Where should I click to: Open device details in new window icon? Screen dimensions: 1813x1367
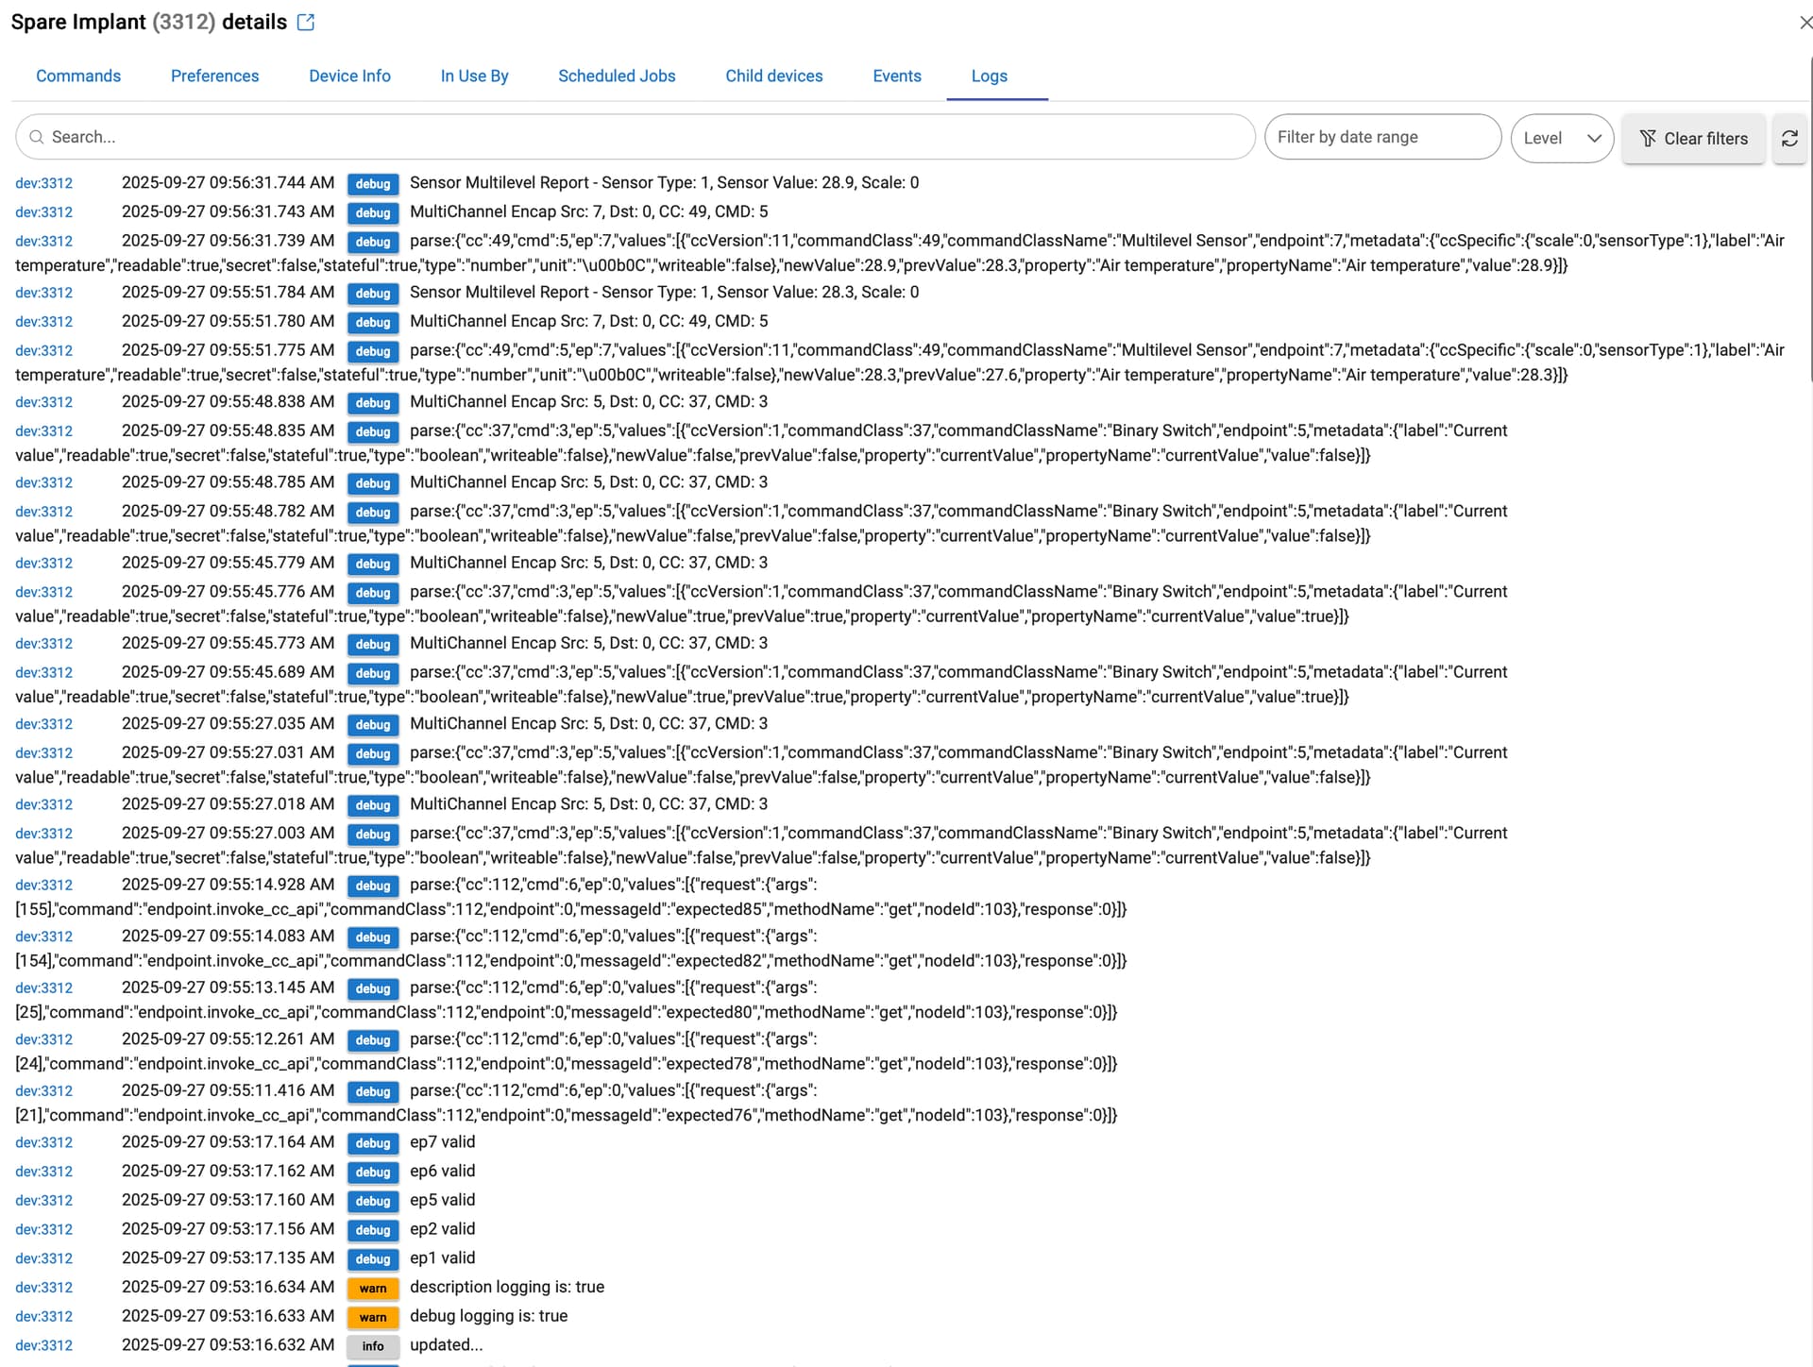(x=306, y=23)
